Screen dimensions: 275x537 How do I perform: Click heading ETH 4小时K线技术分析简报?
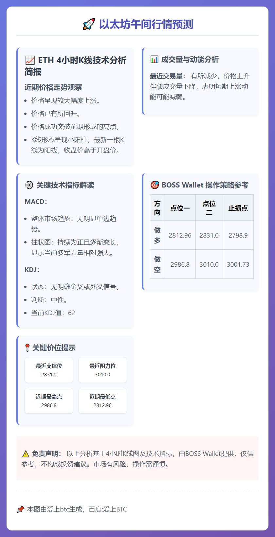coord(76,66)
